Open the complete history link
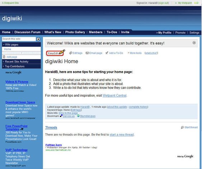Viewport: 202px width, 169px height. click(x=138, y=107)
